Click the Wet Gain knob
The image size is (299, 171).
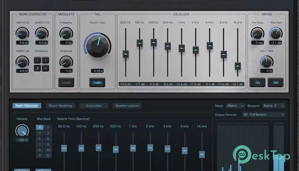pyautogui.click(x=276, y=33)
